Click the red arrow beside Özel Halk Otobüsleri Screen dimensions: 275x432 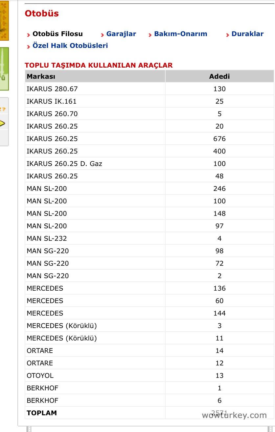(x=29, y=47)
